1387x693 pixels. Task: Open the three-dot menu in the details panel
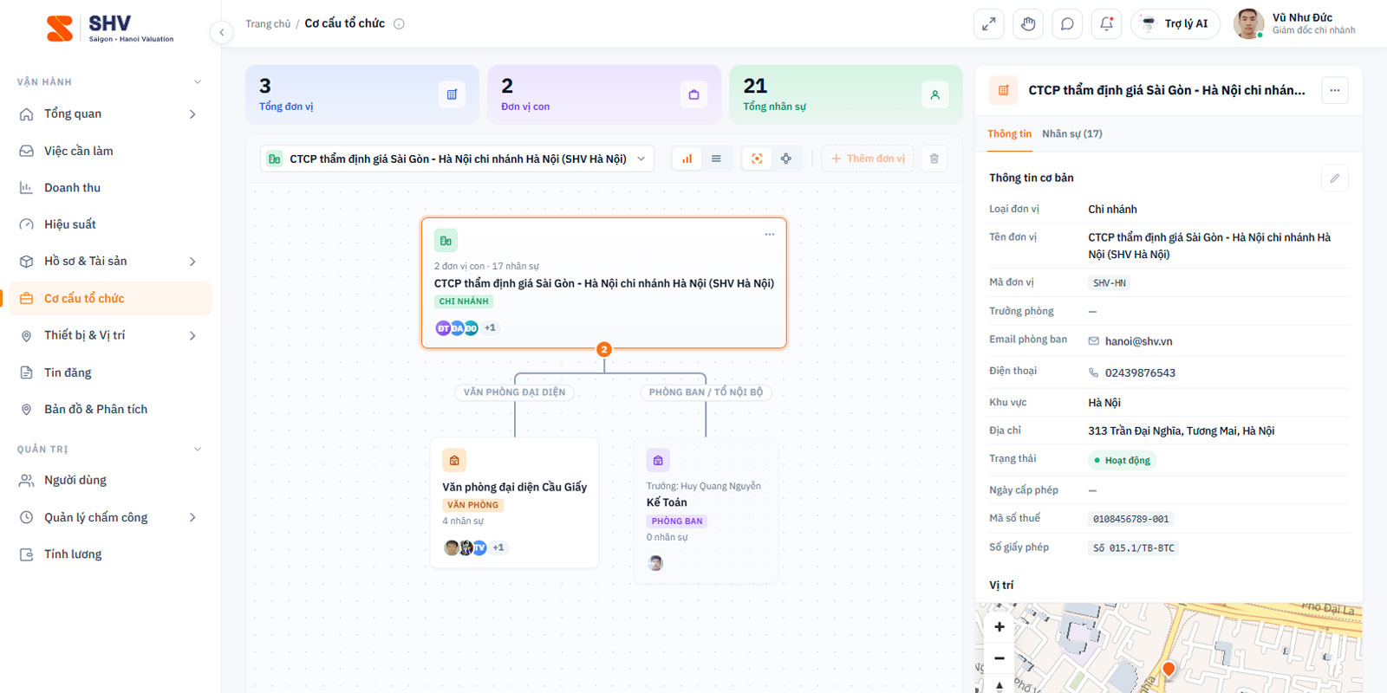click(x=1334, y=90)
